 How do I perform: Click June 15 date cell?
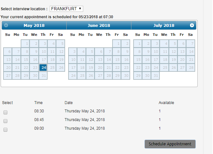[x=117, y=60]
